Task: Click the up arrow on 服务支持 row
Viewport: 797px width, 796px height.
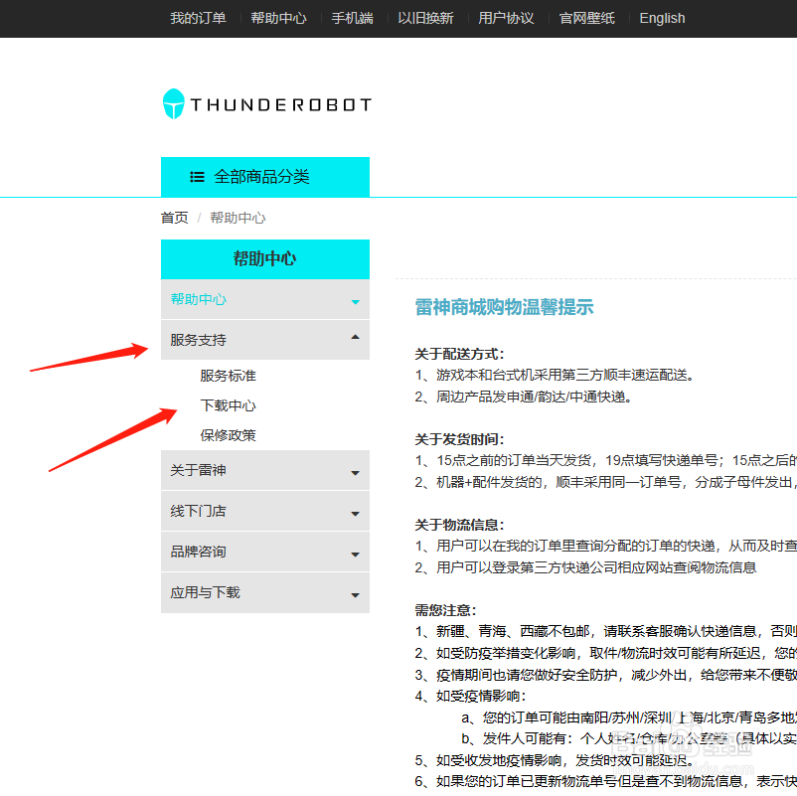Action: 356,337
